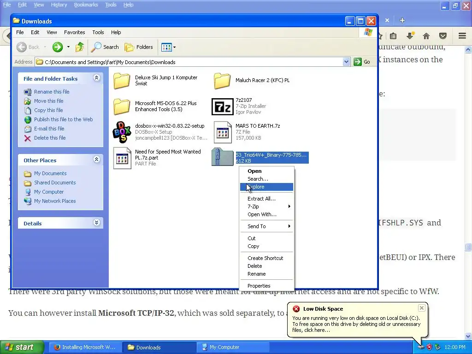Expand 7-Zip submenu
This screenshot has height=354, width=472.
[x=266, y=206]
